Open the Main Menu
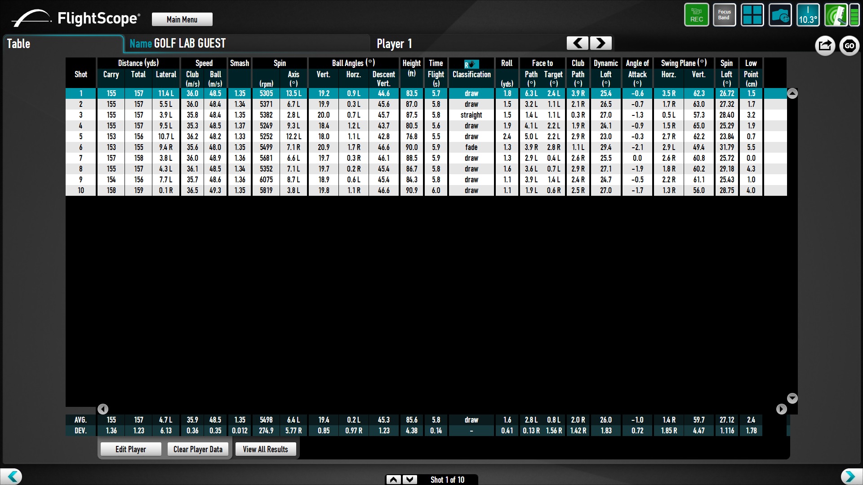Screen dimensions: 863x485 (182, 19)
